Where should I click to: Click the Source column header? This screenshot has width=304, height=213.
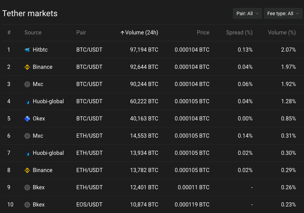[x=33, y=33]
